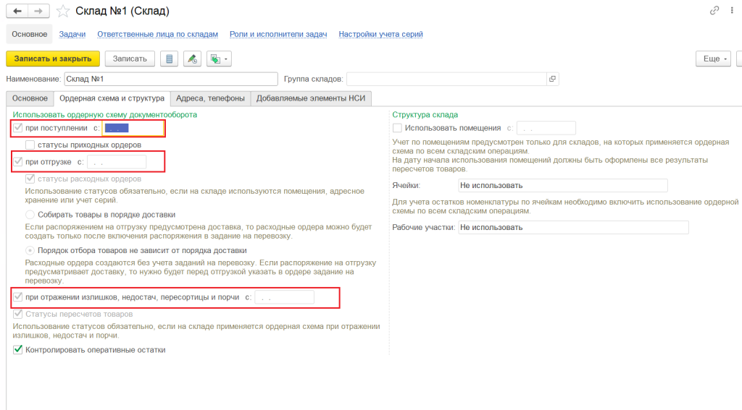Select Порядок отбора товаров не зависит radio
This screenshot has width=742, height=410.
[x=30, y=250]
